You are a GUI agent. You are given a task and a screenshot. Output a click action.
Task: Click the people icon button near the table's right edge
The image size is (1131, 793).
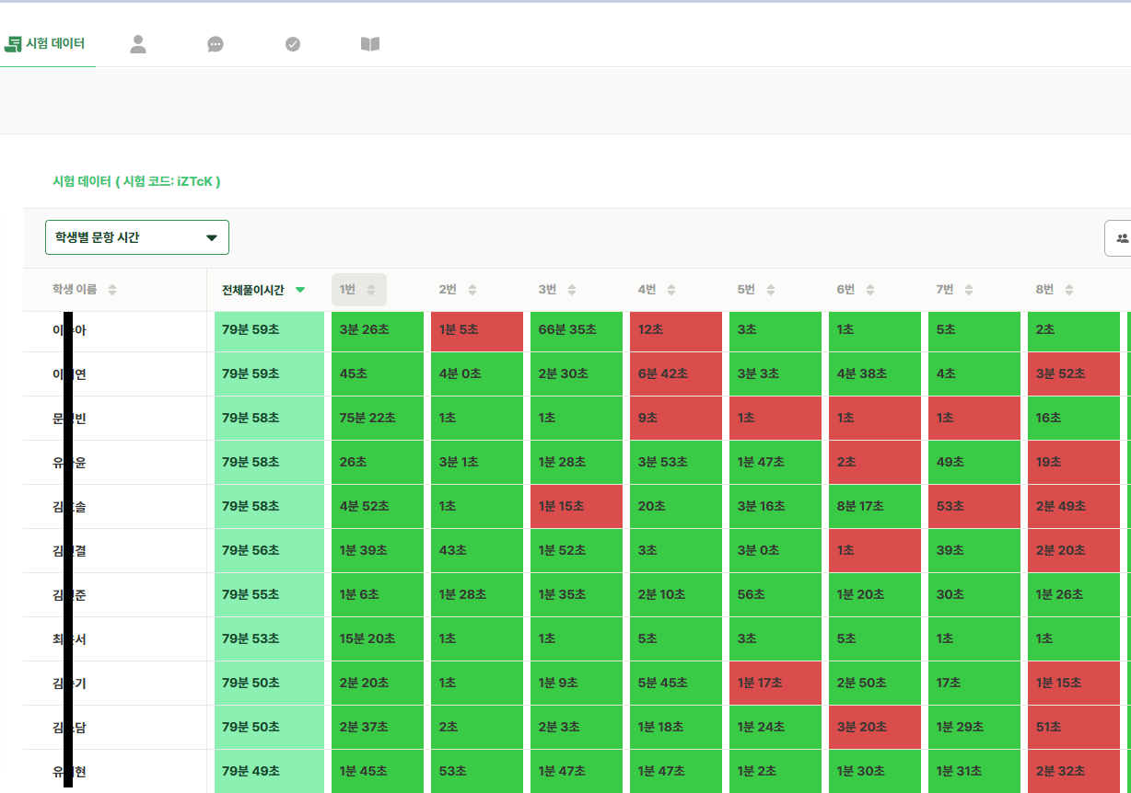[1120, 238]
